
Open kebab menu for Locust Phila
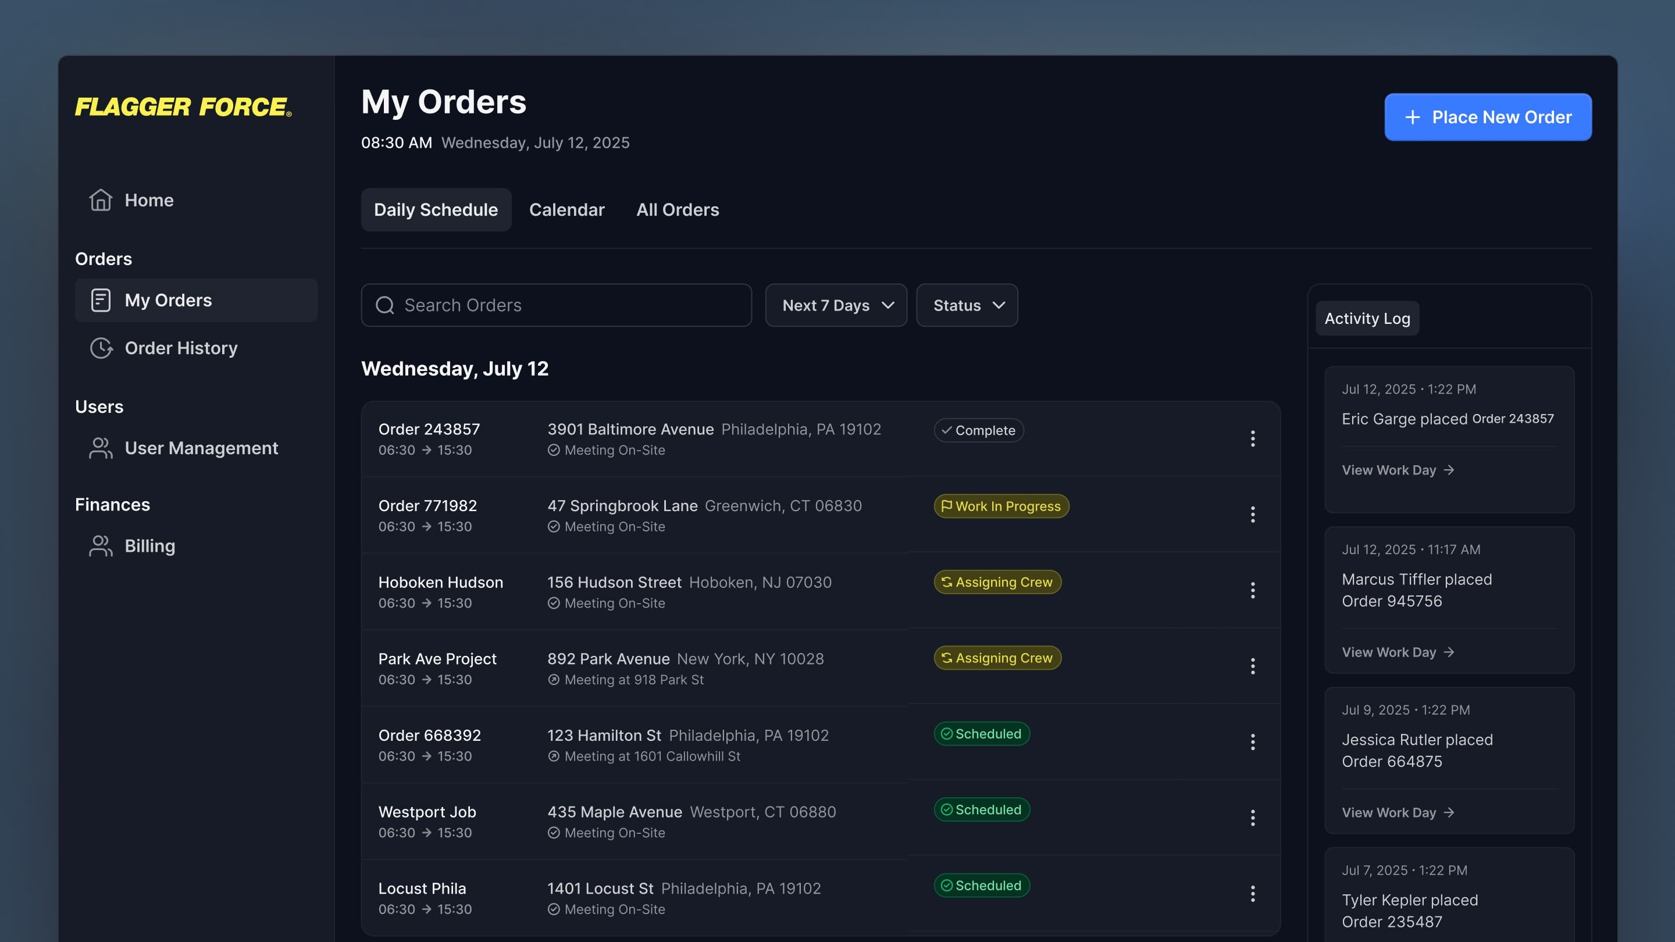pyautogui.click(x=1252, y=894)
